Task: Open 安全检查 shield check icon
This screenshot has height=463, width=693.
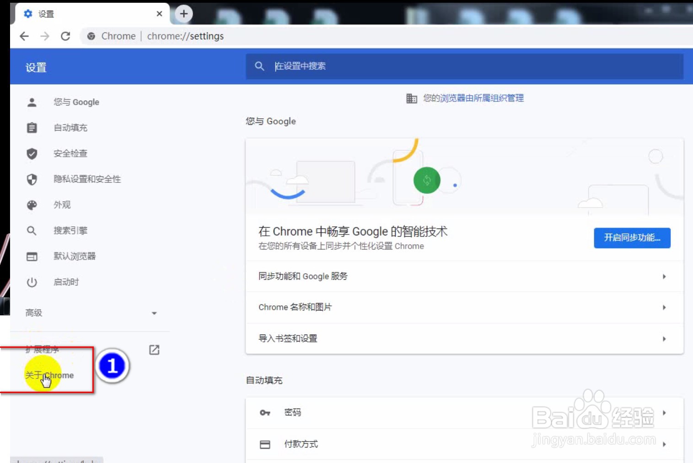Action: (32, 154)
